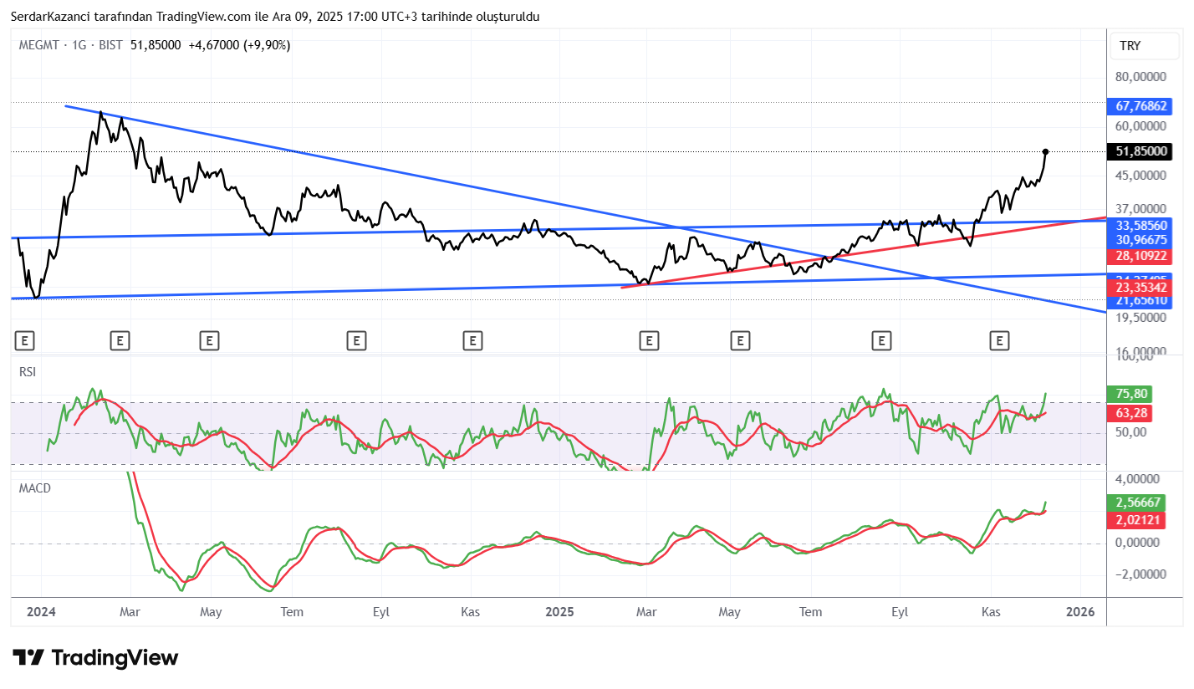The width and height of the screenshot is (1194, 689).
Task: Click the earnings marker below Mar 2024
Action: [120, 340]
